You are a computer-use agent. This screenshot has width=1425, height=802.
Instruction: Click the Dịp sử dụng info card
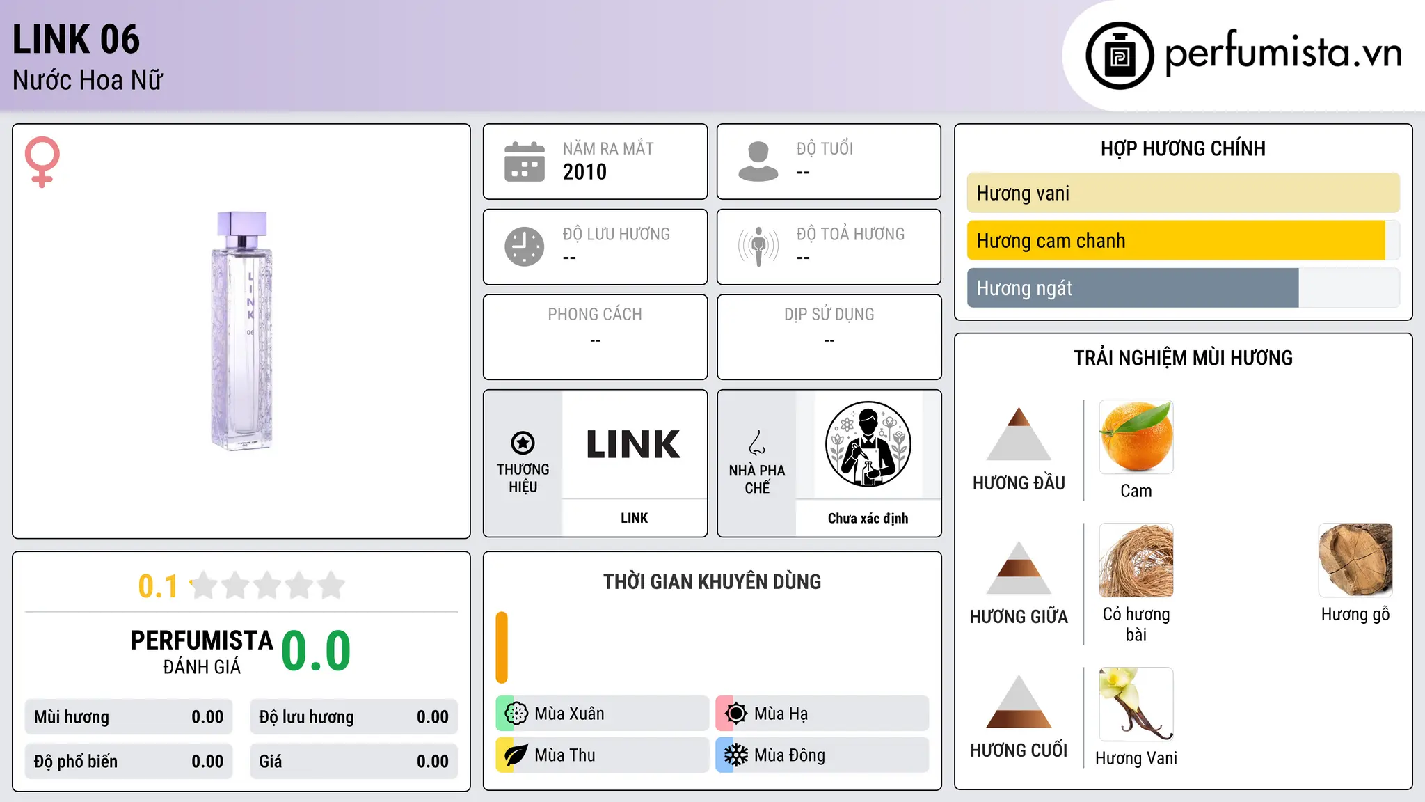pyautogui.click(x=829, y=337)
